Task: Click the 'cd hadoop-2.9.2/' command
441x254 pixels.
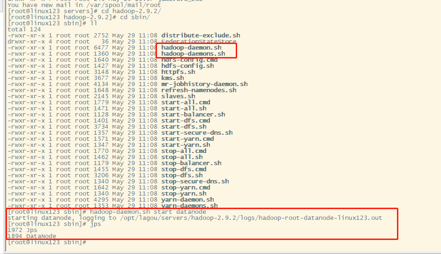Action: point(131,11)
